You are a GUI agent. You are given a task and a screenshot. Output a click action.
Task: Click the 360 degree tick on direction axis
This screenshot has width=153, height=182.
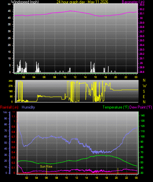tap(11, 81)
